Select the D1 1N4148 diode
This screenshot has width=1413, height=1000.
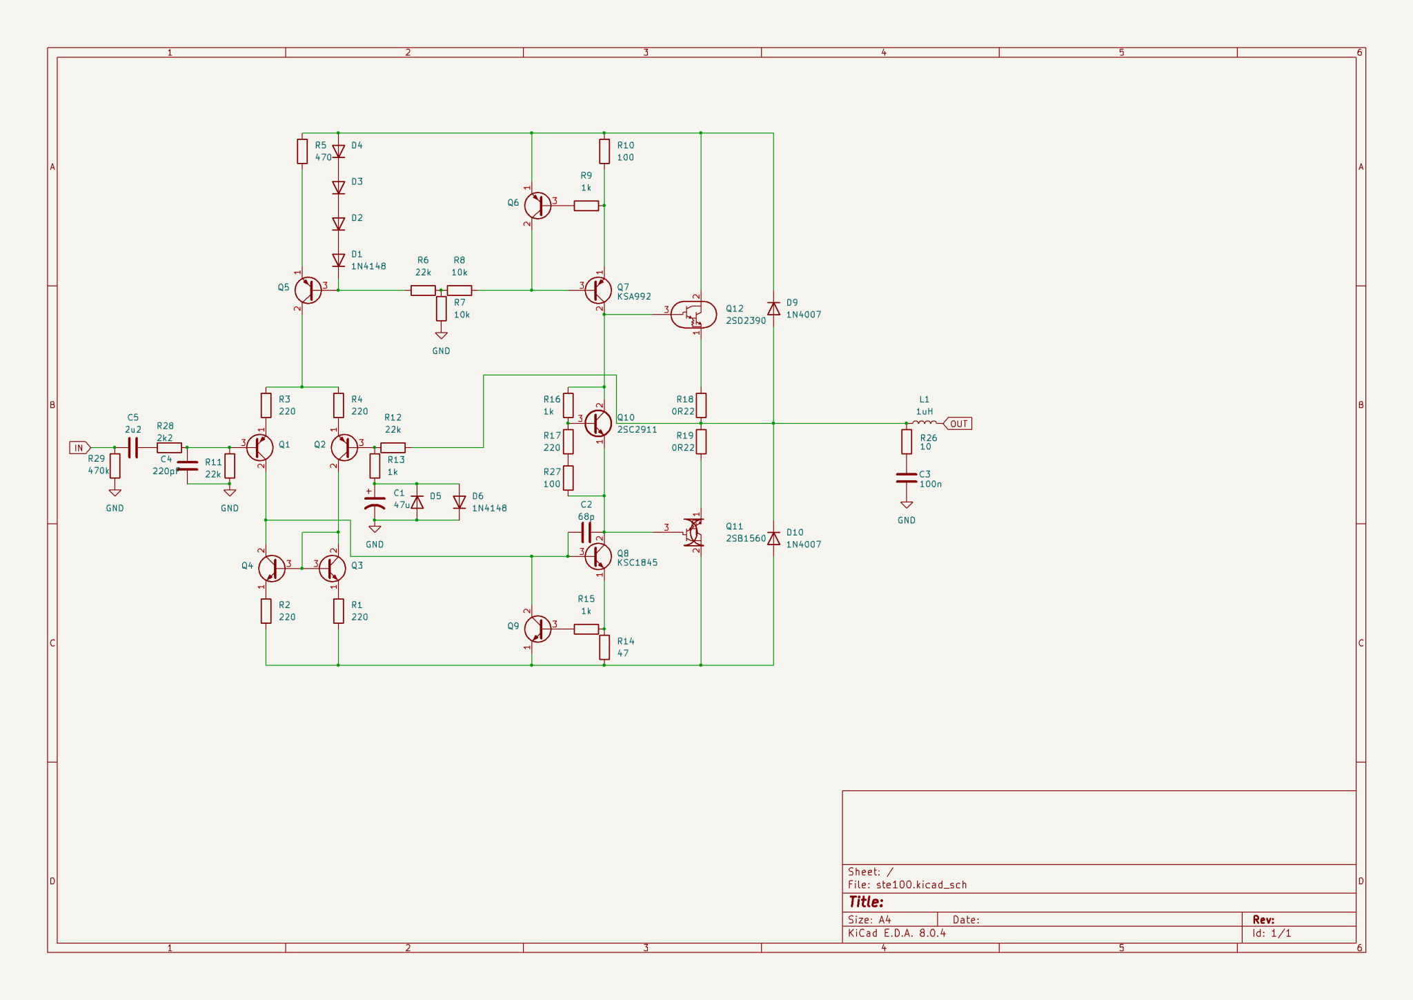tap(338, 260)
